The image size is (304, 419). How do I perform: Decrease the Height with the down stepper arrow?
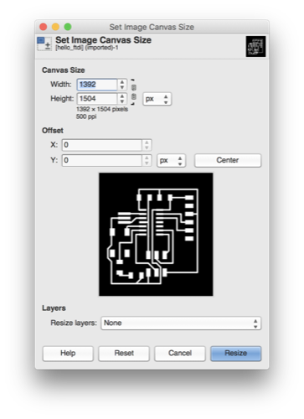click(x=122, y=101)
